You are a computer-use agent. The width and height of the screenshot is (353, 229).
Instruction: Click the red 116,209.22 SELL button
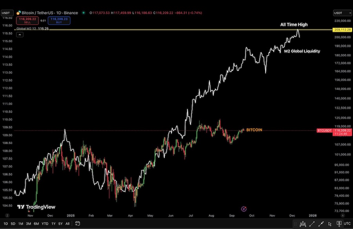(x=27, y=20)
